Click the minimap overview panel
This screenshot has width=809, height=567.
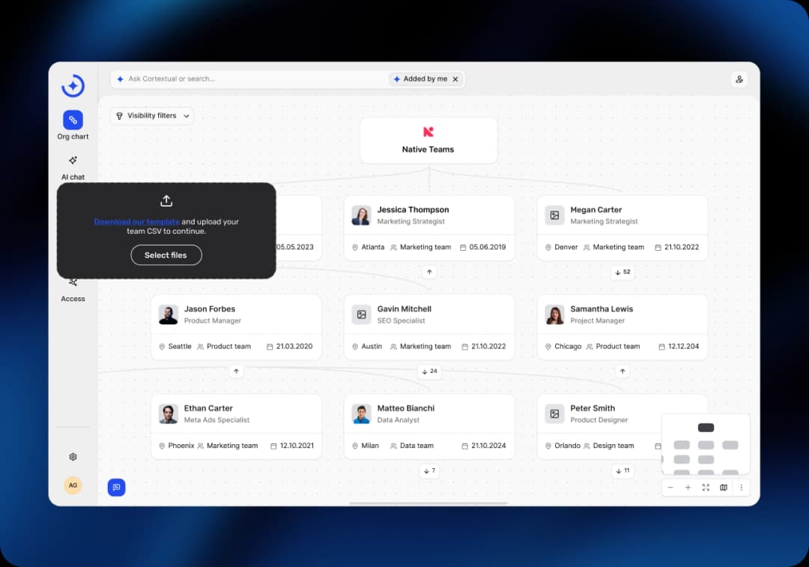click(706, 444)
